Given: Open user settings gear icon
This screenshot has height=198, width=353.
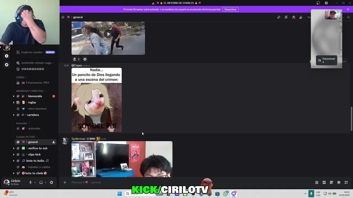Looking at the screenshot, I should coord(51,182).
